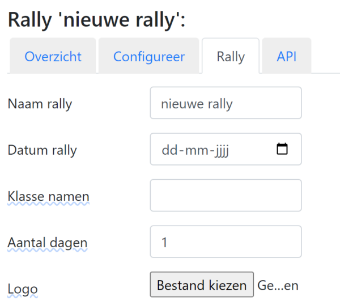Click the 'nieuwe rally' name input field
The width and height of the screenshot is (340, 305).
tap(226, 103)
